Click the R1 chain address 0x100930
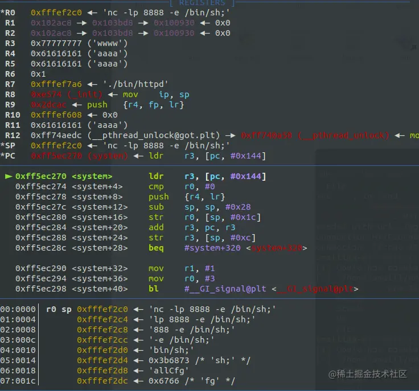Viewport: 419px width, 391px height. pyautogui.click(x=174, y=23)
